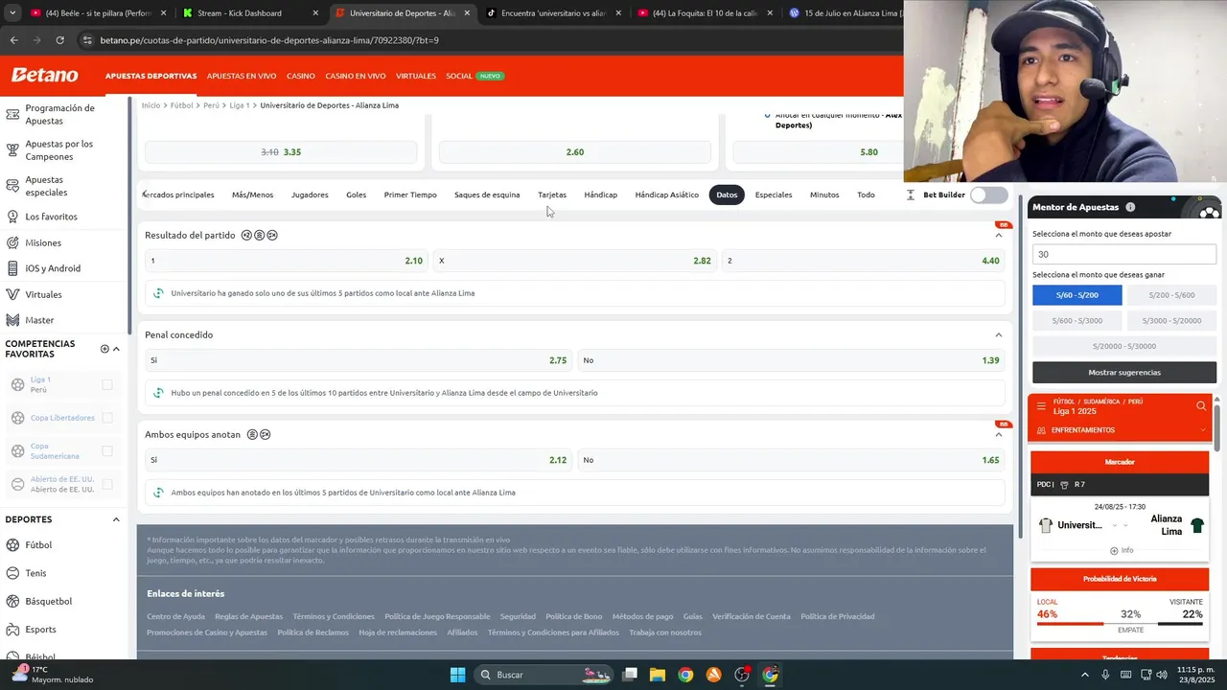Select S/20000 - S/30000 win amount
Image resolution: width=1227 pixels, height=690 pixels.
[1124, 346]
